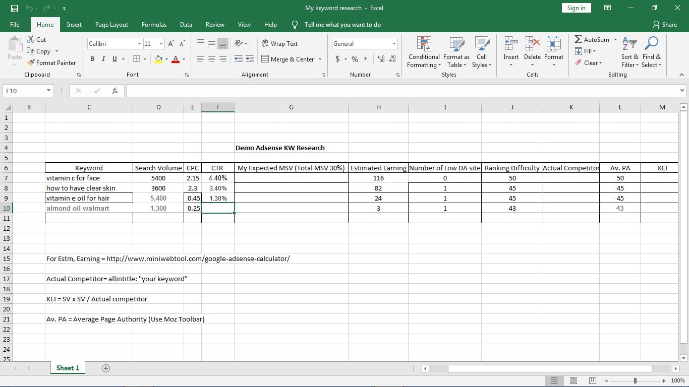Click the Format Painter brush icon
The image size is (689, 387).
(x=31, y=63)
